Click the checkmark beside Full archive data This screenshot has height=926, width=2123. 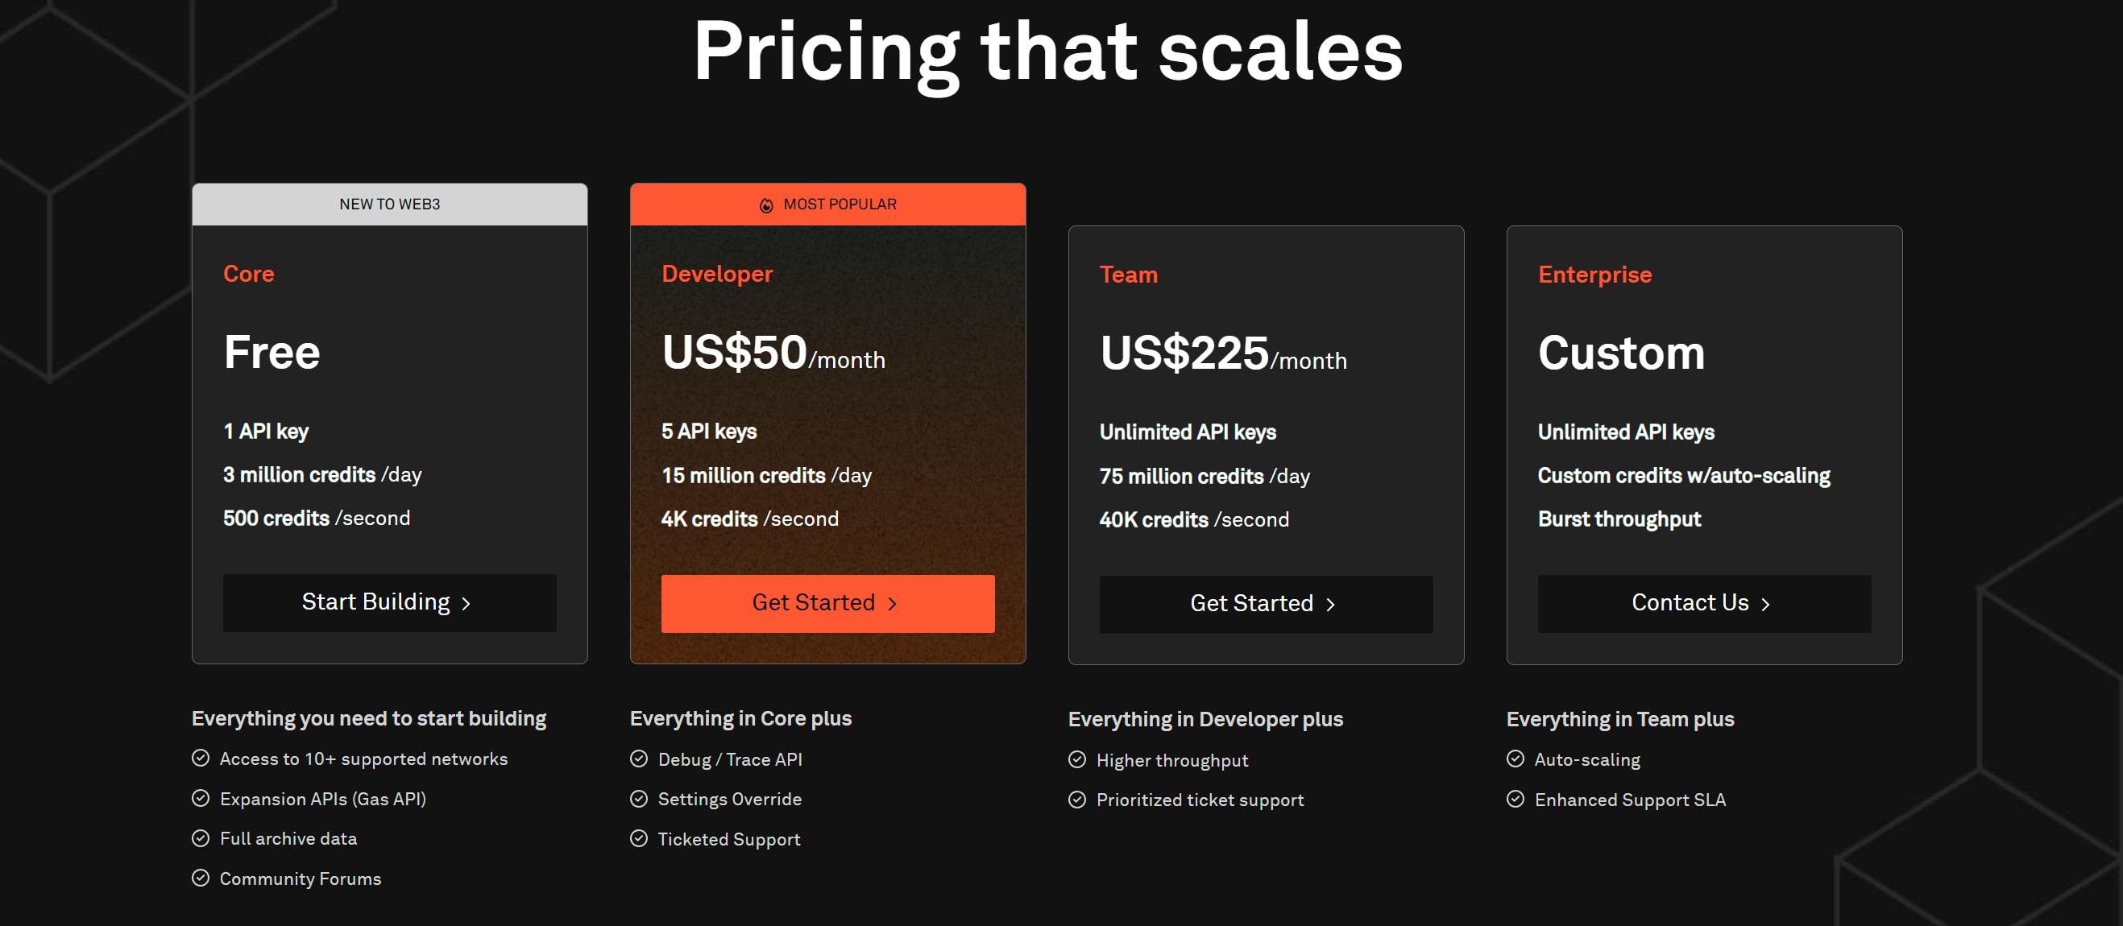pyautogui.click(x=202, y=838)
